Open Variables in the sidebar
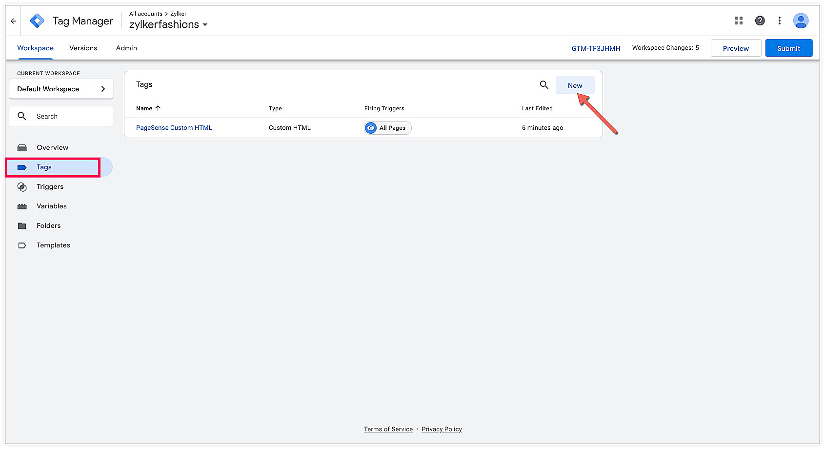Image resolution: width=825 pixels, height=449 pixels. pos(51,206)
